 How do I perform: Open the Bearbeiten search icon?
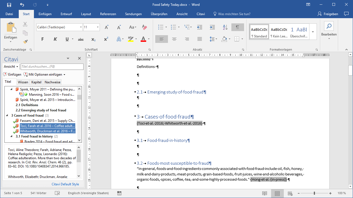(x=329, y=26)
